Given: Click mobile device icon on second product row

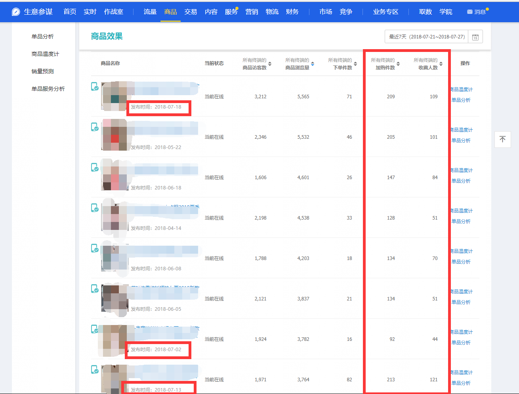Looking at the screenshot, I should (95, 127).
